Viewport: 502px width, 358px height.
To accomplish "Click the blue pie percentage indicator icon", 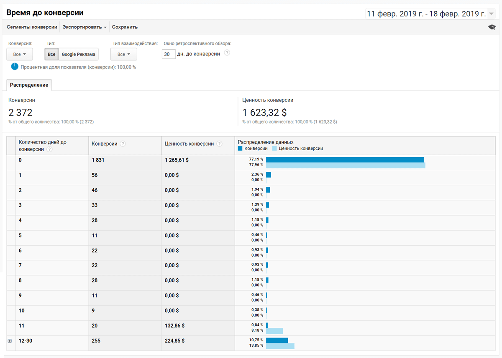I will point(14,66).
